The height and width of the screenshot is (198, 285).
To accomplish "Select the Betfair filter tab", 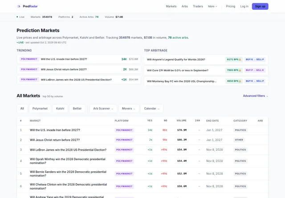I will (77, 108).
